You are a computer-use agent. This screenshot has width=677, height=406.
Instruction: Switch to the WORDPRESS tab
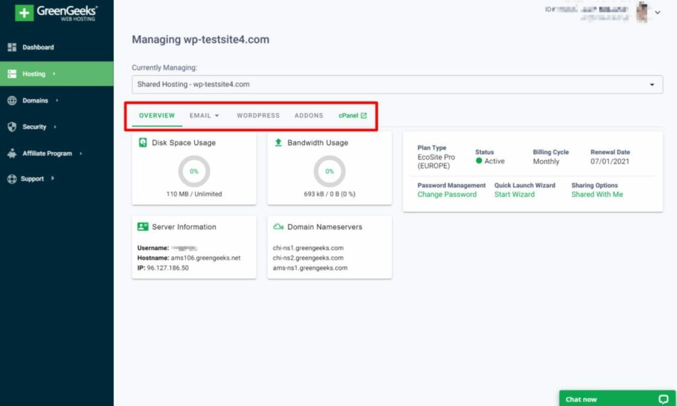259,116
